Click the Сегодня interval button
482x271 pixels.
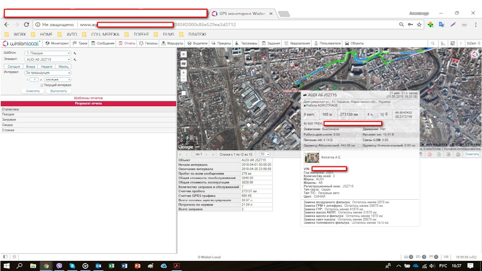click(14, 66)
